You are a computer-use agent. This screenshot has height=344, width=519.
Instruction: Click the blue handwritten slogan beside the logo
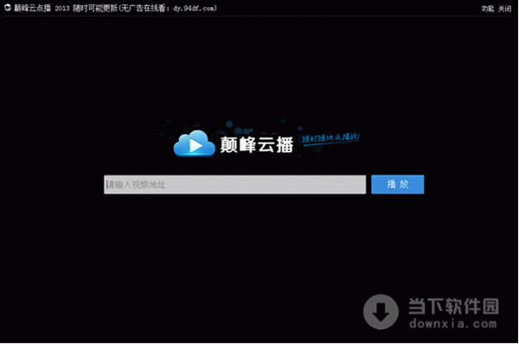tap(330, 138)
